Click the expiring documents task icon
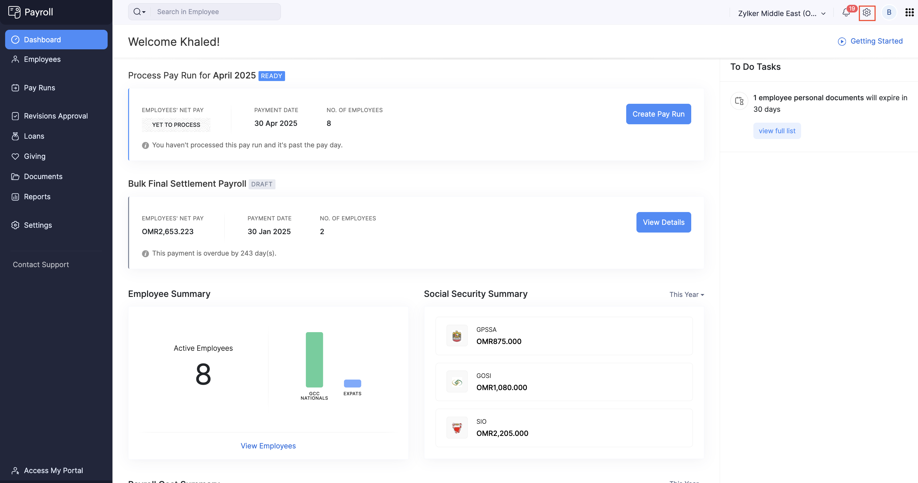The width and height of the screenshot is (918, 483). (x=739, y=101)
